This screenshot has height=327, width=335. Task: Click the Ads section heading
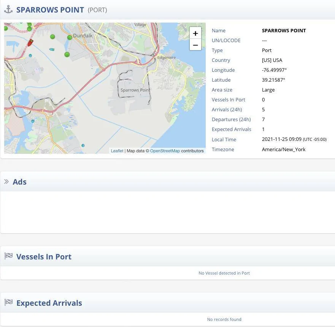pos(20,182)
